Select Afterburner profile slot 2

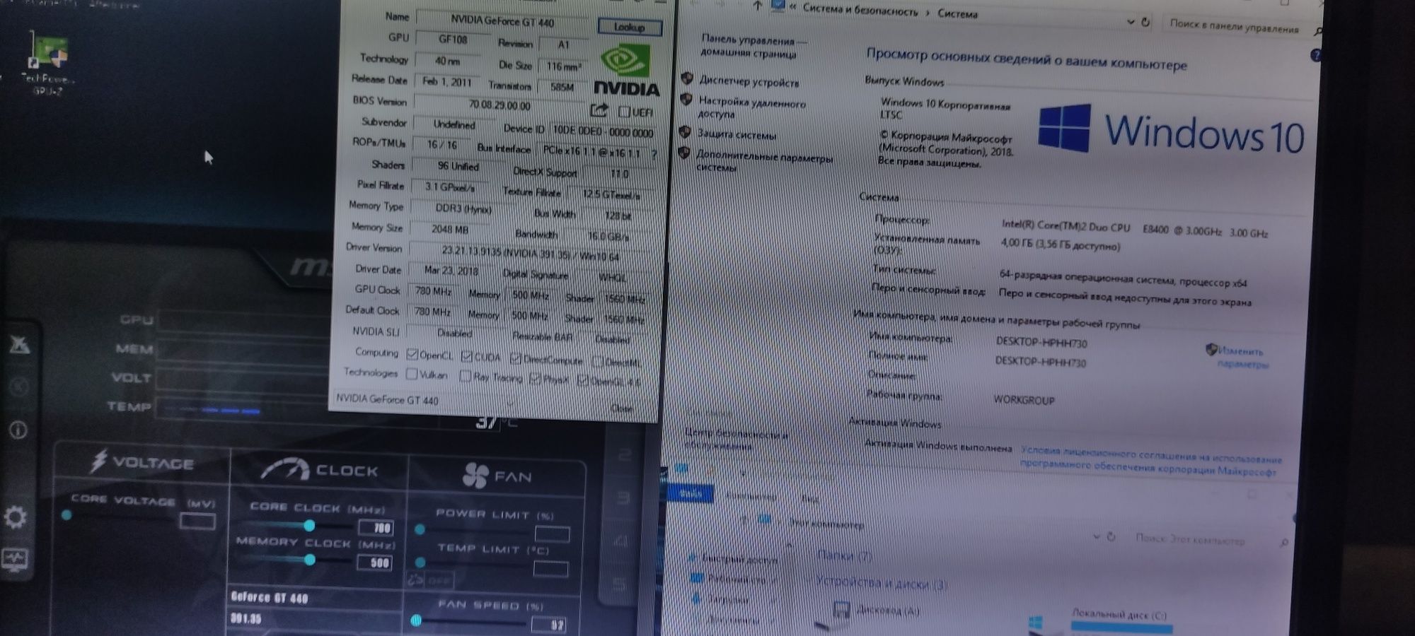pos(625,454)
